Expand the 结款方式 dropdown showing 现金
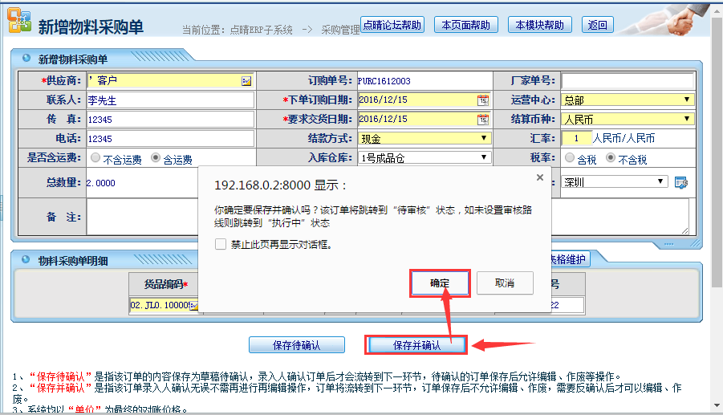The height and width of the screenshot is (415, 723). pos(484,138)
